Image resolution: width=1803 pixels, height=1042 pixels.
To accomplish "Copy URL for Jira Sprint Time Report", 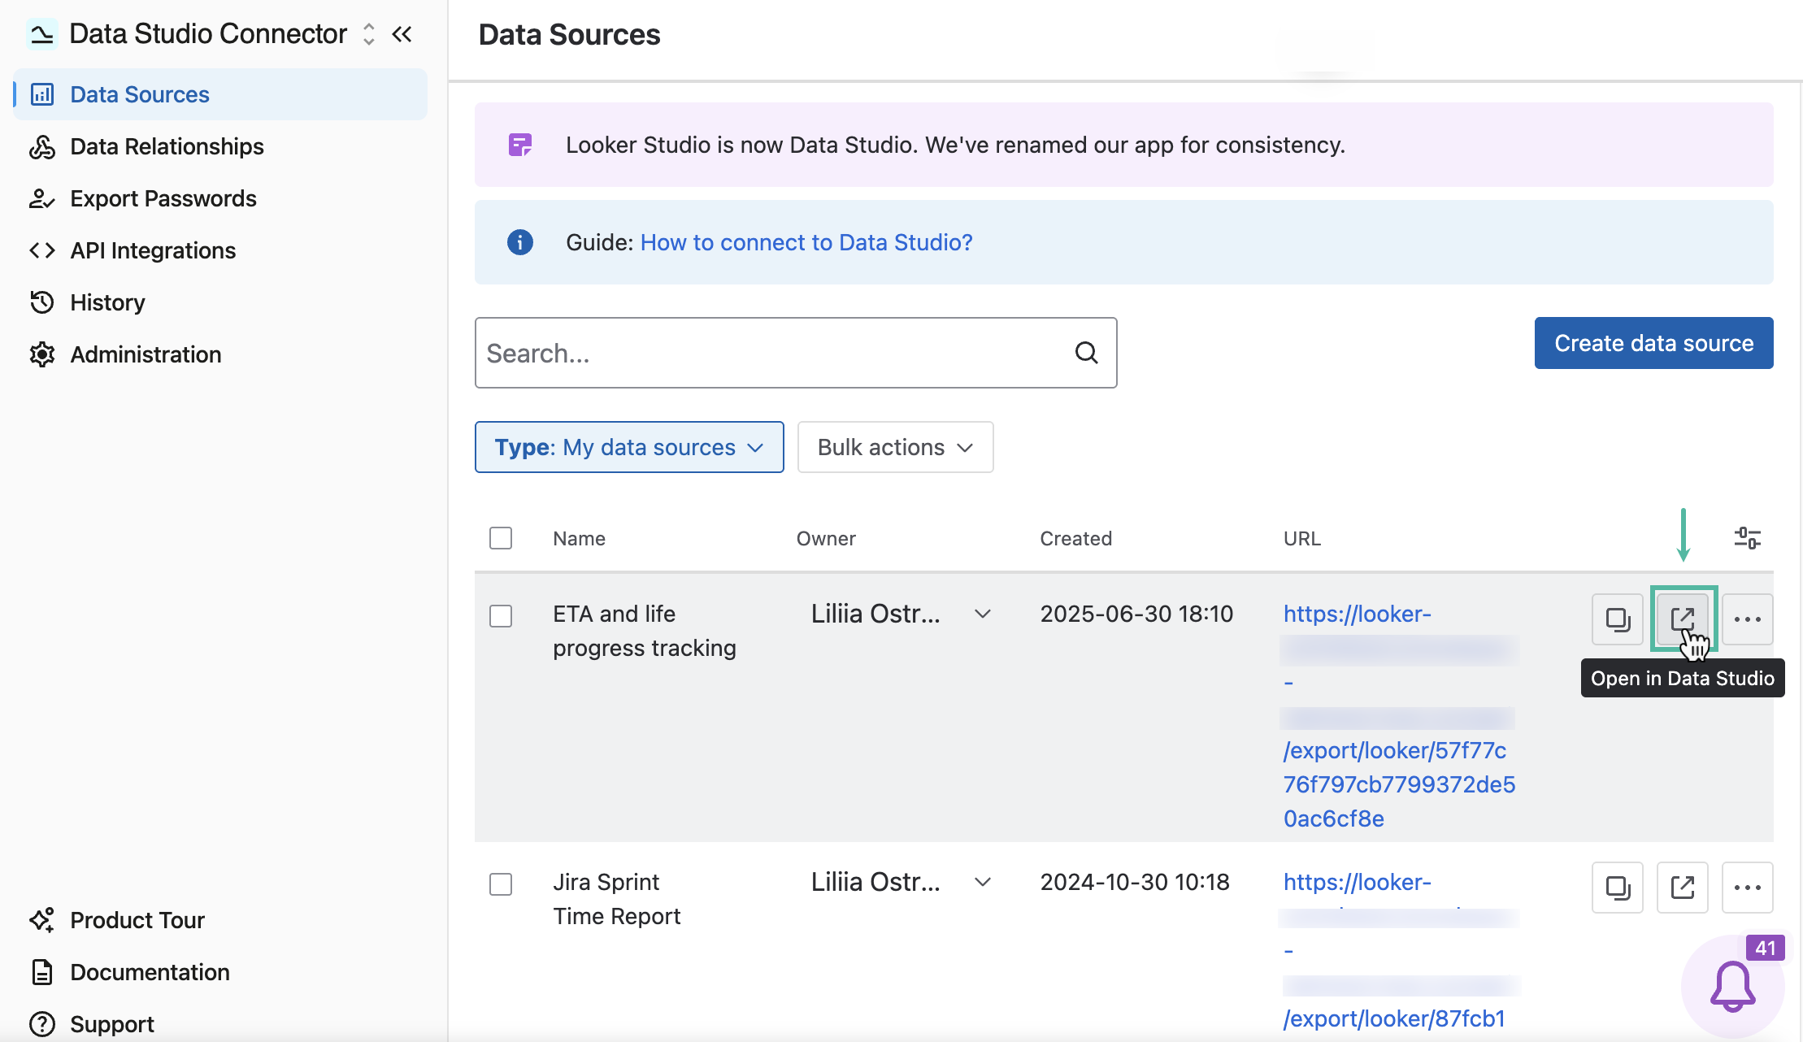I will [1618, 888].
